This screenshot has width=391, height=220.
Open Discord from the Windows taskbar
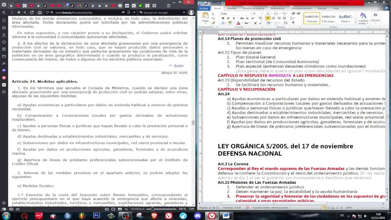197,215
